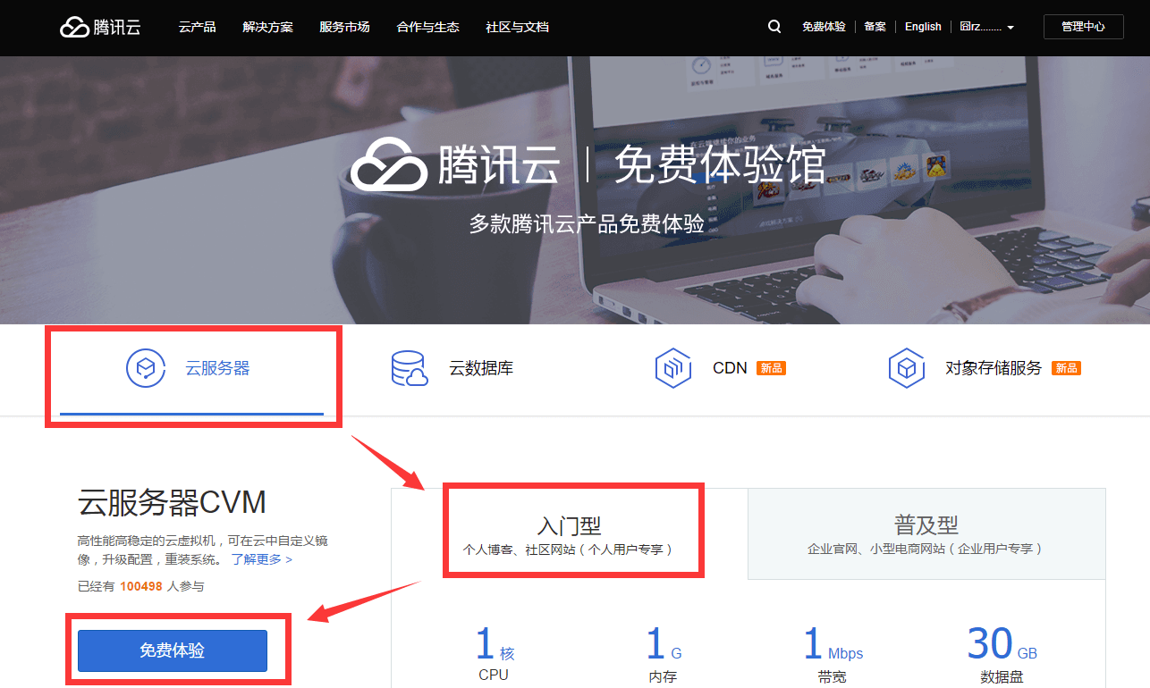Select the object storage hexagon icon
This screenshot has height=688, width=1150.
906,368
